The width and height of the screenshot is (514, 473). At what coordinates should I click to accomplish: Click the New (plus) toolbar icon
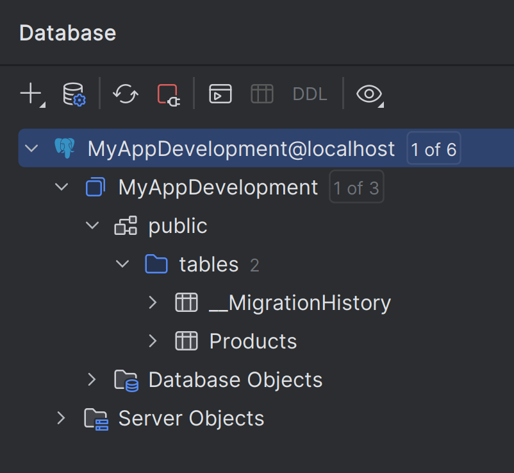click(x=31, y=94)
